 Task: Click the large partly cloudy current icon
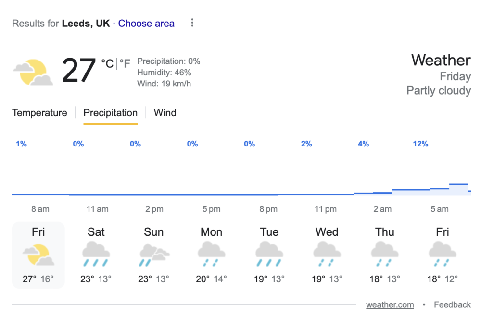click(x=33, y=73)
